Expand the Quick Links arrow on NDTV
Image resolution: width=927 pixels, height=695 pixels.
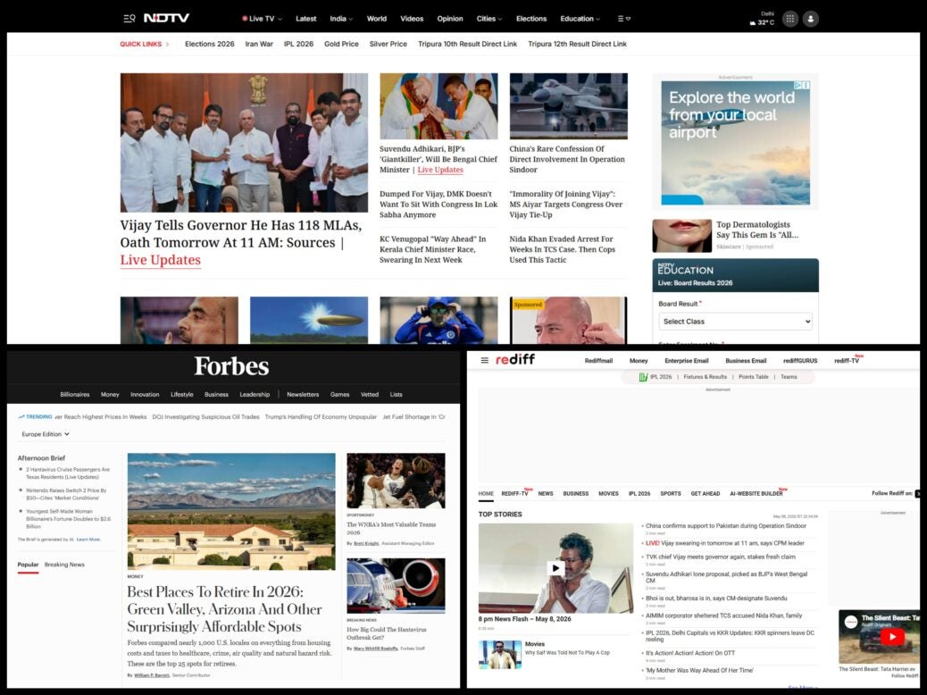pyautogui.click(x=167, y=45)
